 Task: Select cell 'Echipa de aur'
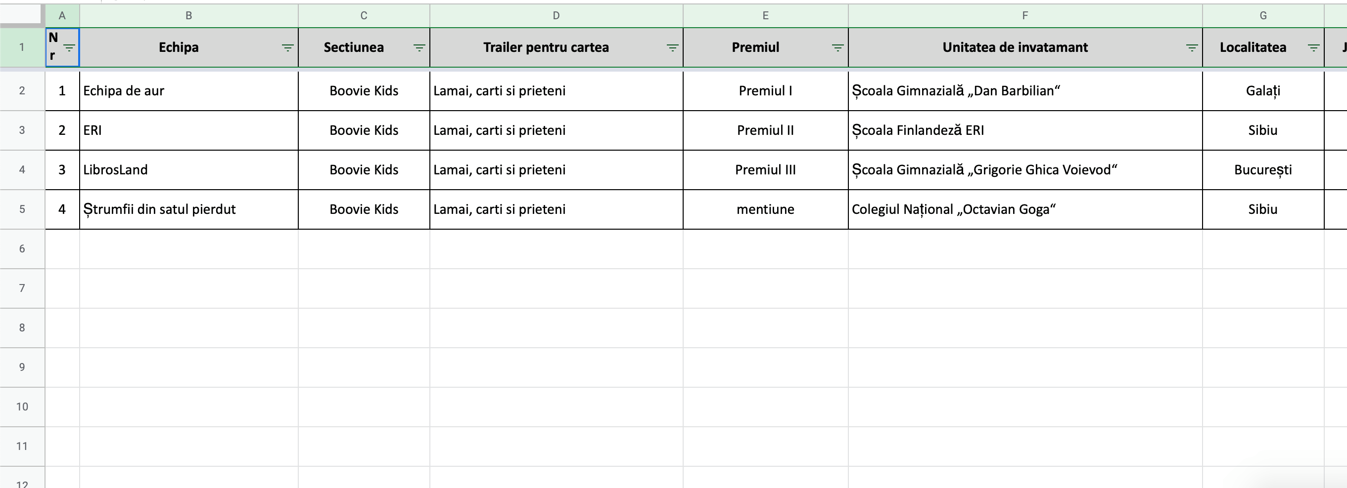pos(189,91)
